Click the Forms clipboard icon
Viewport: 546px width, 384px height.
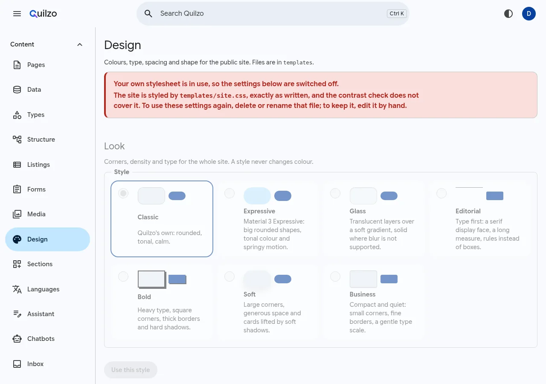point(17,189)
